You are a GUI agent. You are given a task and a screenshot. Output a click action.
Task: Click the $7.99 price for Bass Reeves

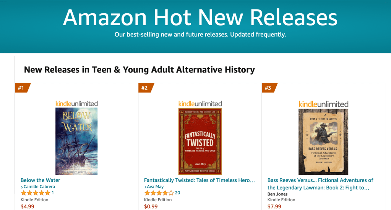(274, 207)
